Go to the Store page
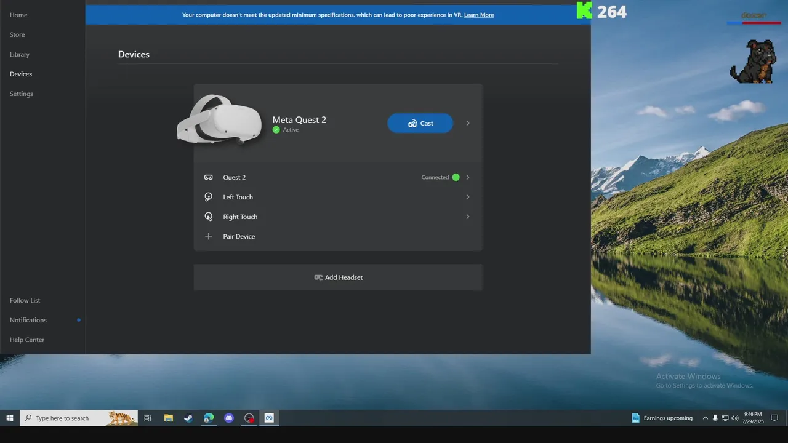The image size is (788, 443). [17, 34]
